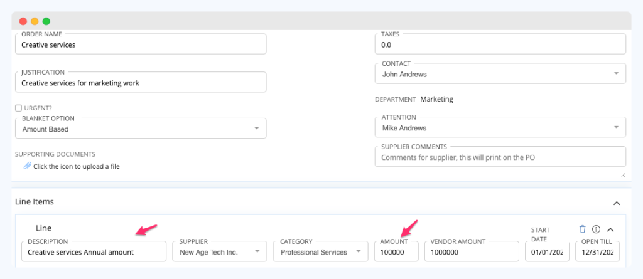The width and height of the screenshot is (643, 279).
Task: Click the yellow minimize window button
Action: 35,21
